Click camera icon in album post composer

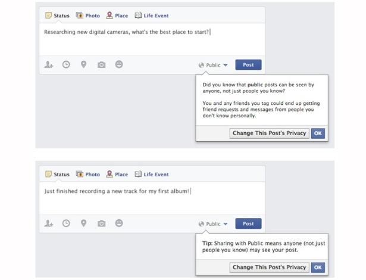pos(101,223)
